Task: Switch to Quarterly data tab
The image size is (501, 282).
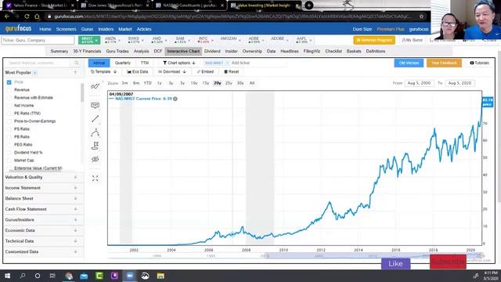Action: point(123,63)
